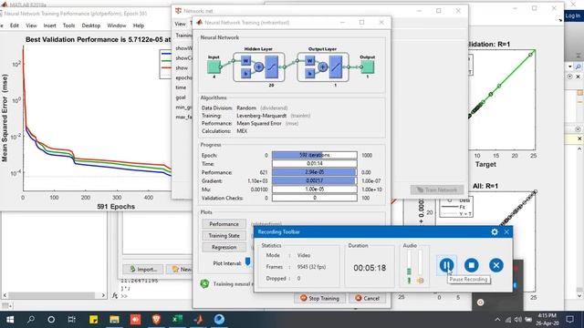This screenshot has width=584, height=328.
Task: Click the Train Network button
Action: click(x=437, y=190)
